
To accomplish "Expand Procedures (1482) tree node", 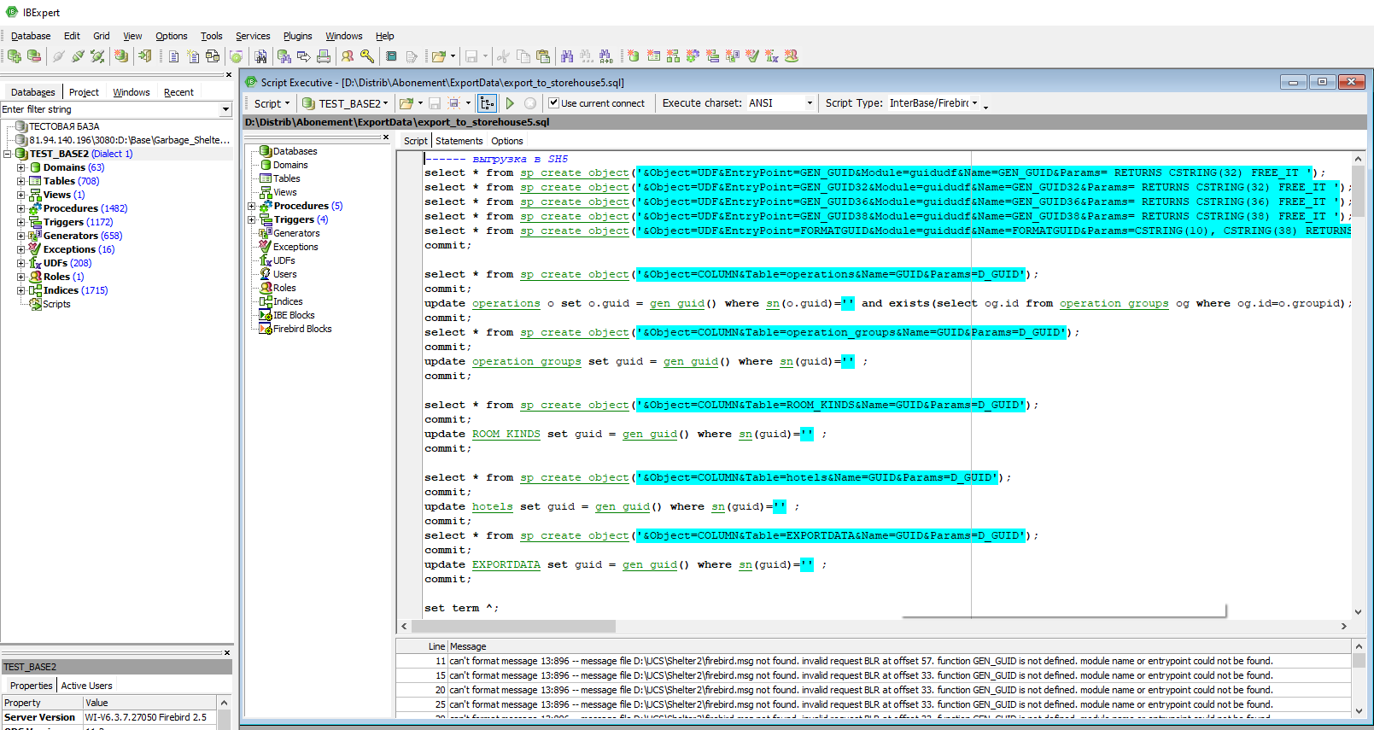I will (x=20, y=208).
